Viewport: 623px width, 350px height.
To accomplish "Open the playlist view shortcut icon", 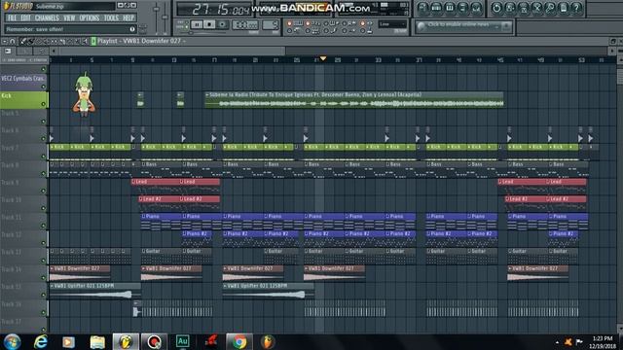I will coord(422,8).
